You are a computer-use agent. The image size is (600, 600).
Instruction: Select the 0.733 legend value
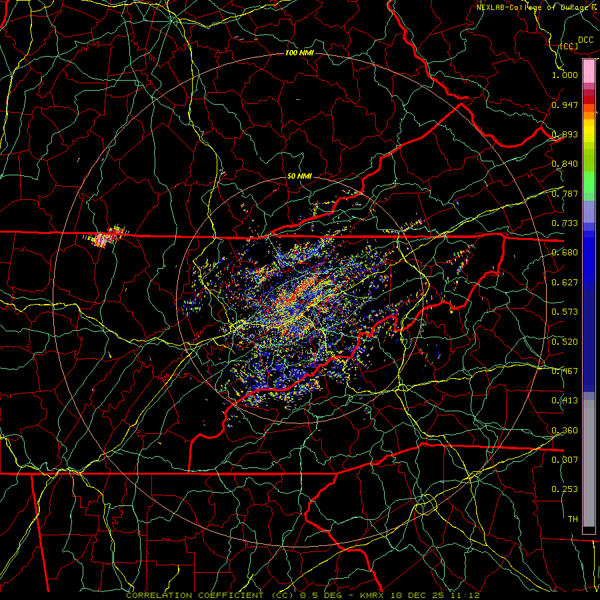(565, 223)
